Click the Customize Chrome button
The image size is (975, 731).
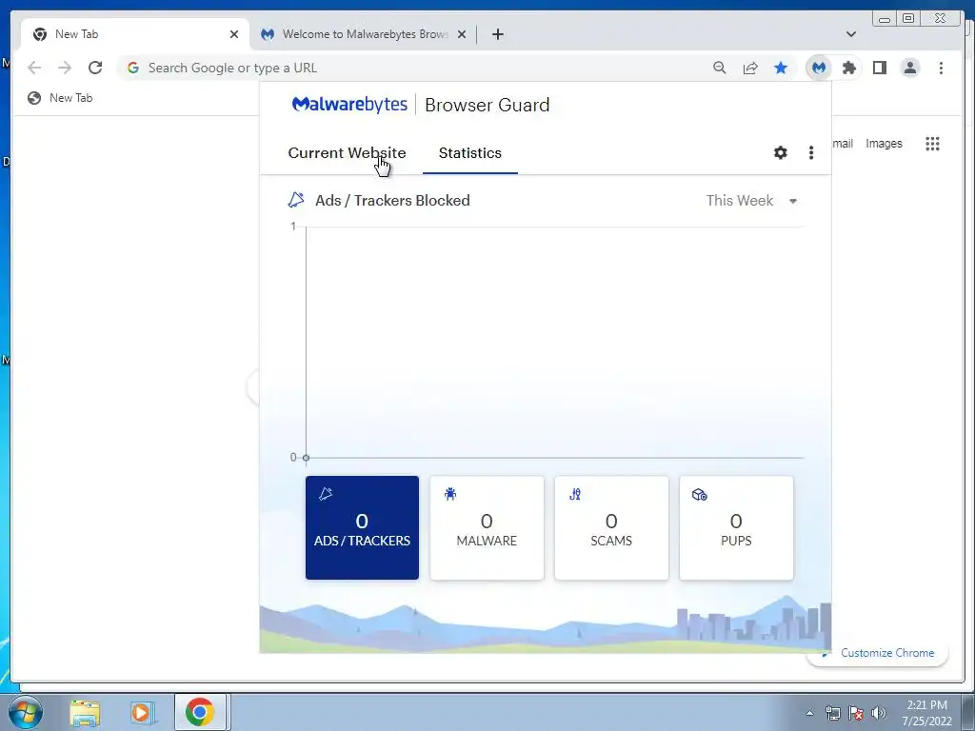tap(887, 653)
